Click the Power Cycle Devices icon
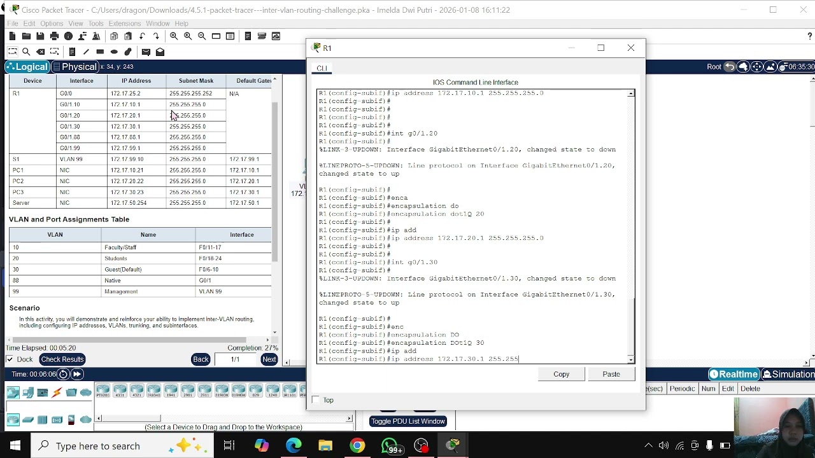 click(63, 374)
